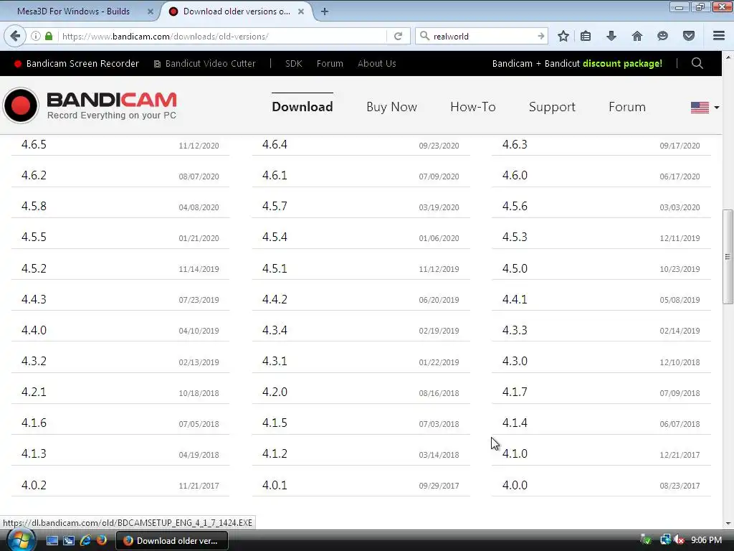The image size is (734, 551).
Task: Download Bandicam version 4.5.8
Action: (x=34, y=206)
